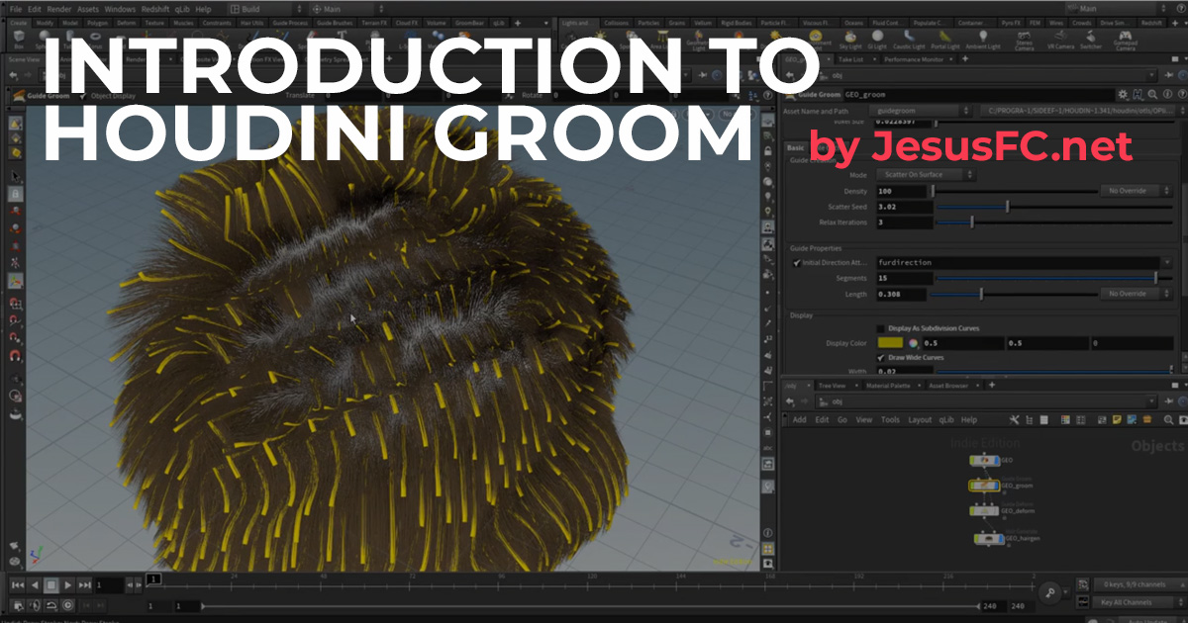
Task: Create an Ambient Light from the shelf
Action: click(983, 39)
